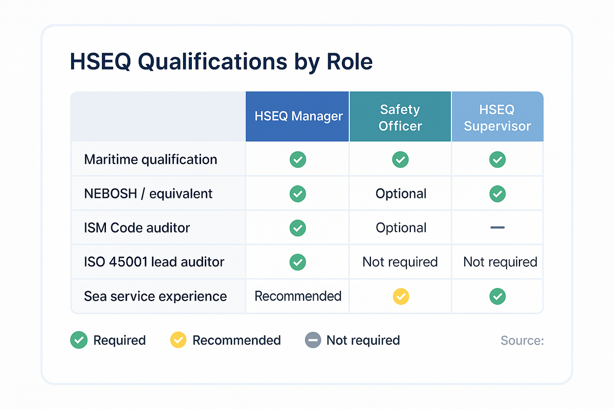Click the Optional cell for NEBOSH Safety Officer
614x409 pixels.
click(x=400, y=193)
